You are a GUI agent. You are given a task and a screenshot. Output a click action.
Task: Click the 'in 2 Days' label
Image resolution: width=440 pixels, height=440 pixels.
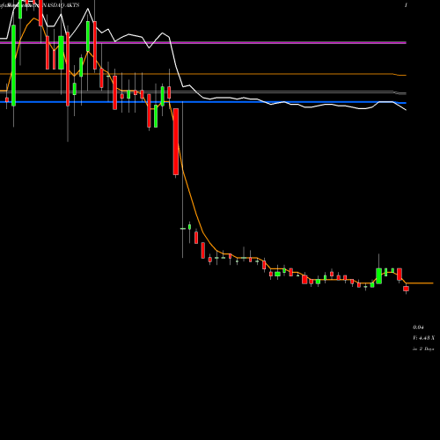click(423, 348)
